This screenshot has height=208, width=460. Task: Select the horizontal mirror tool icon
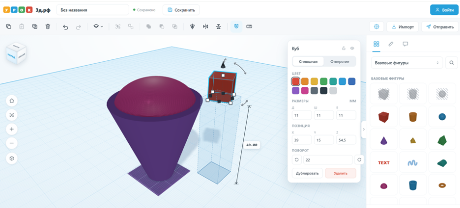[205, 26]
